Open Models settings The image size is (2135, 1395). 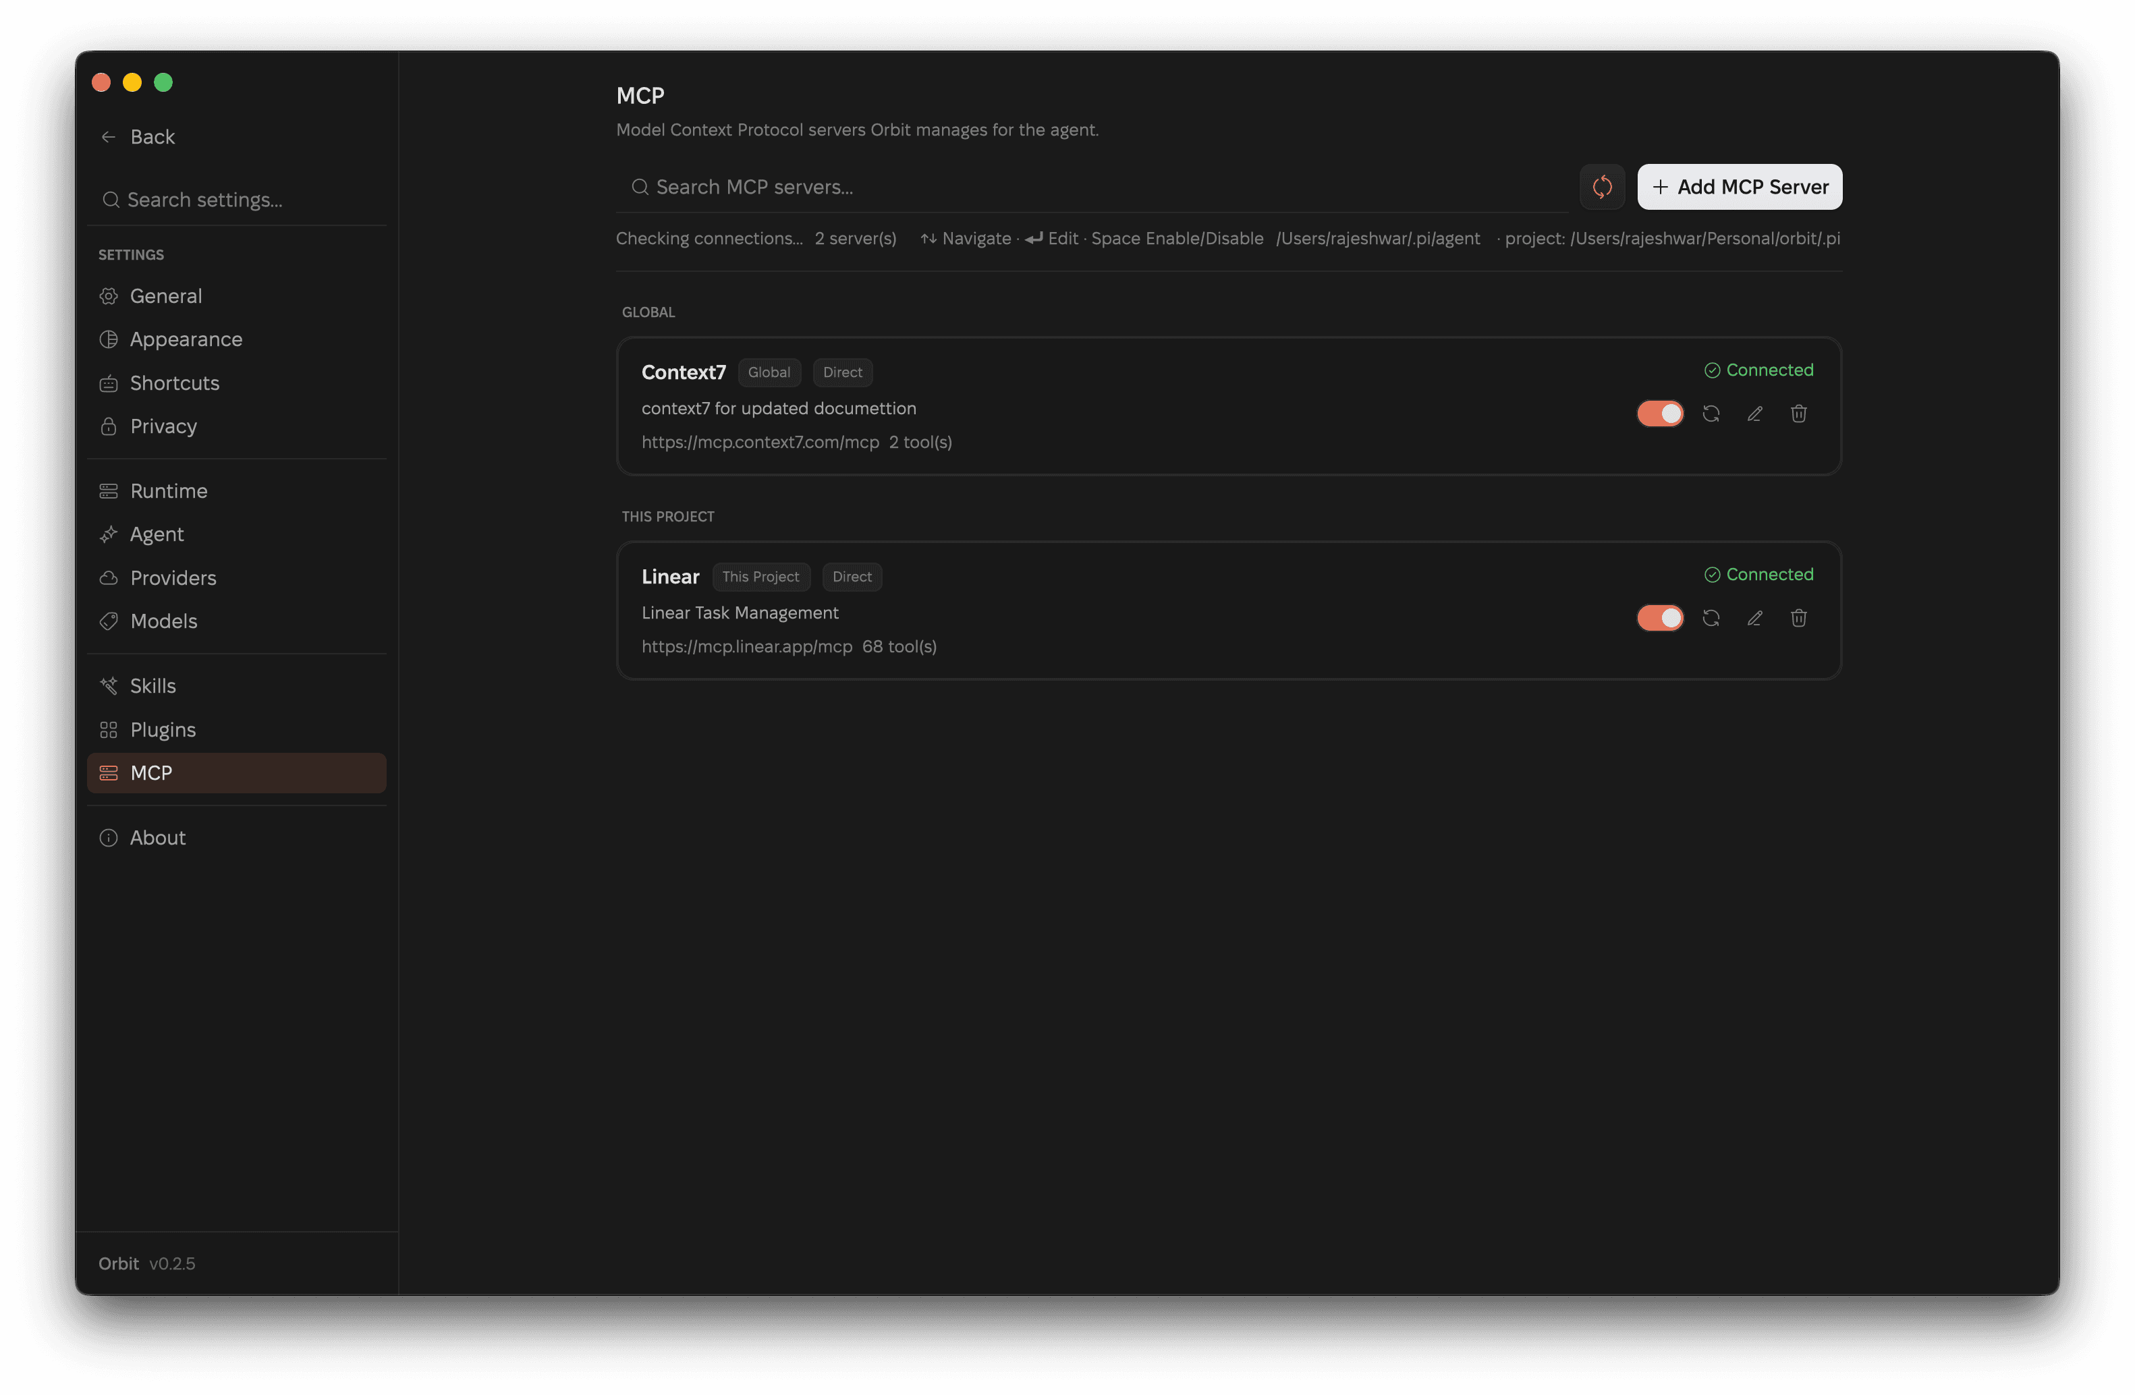tap(237, 621)
